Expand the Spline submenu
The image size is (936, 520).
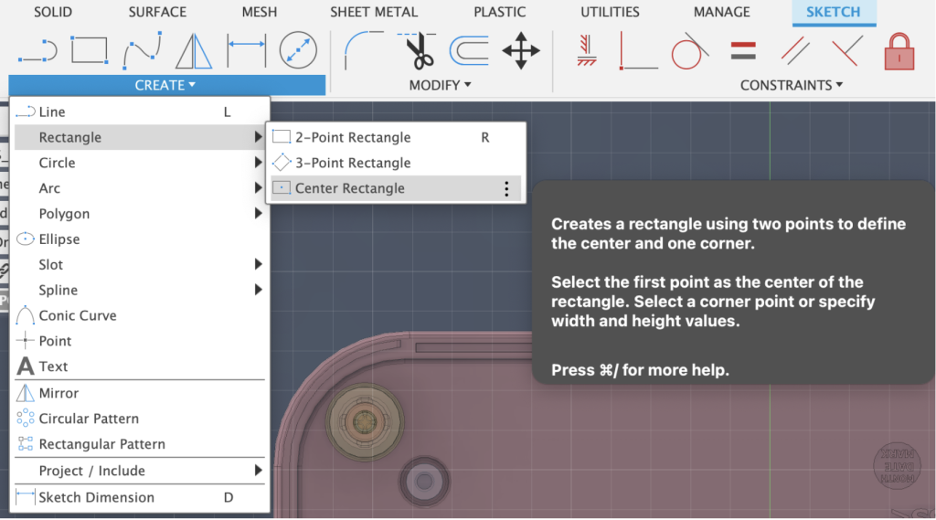[140, 290]
